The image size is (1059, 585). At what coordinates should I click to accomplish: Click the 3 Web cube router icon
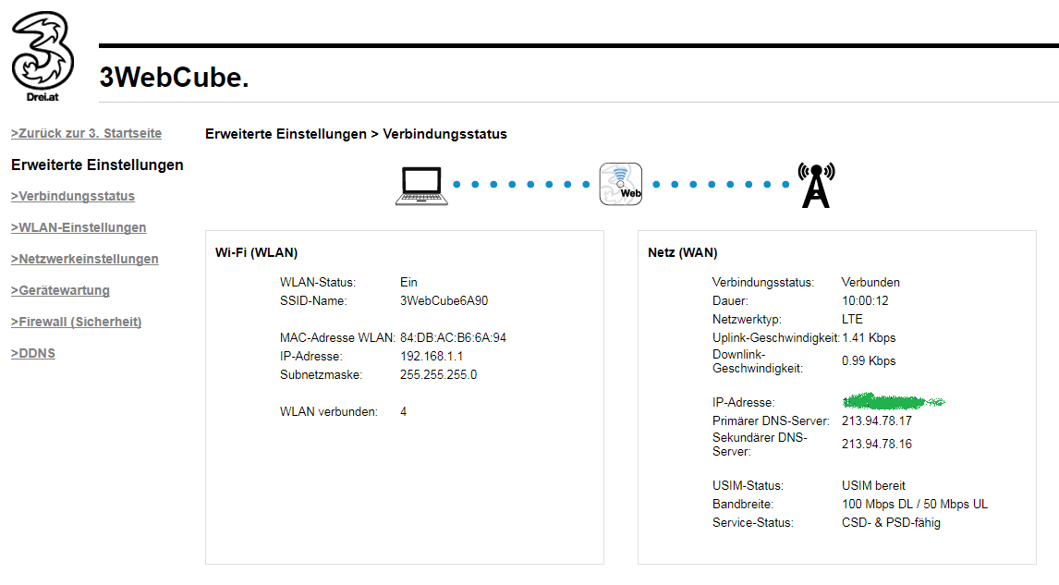click(621, 184)
